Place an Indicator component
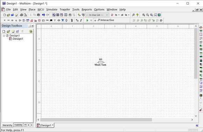203x132 pixels. point(39,20)
